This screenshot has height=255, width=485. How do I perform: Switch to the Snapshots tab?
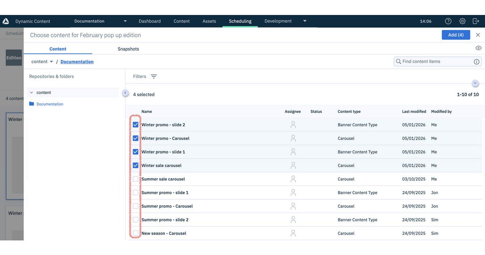pos(129,49)
